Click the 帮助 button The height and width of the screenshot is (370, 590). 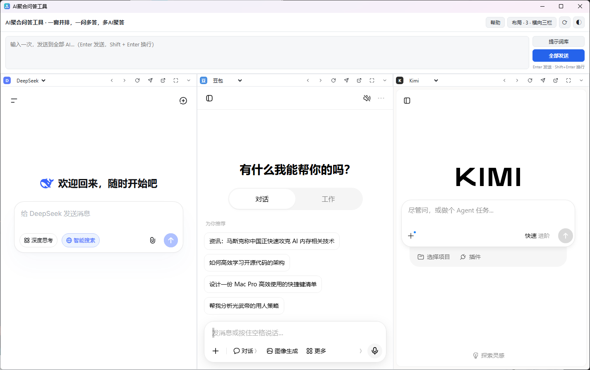tap(495, 22)
